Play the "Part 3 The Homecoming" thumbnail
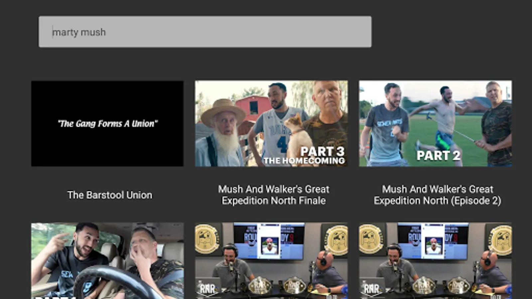The image size is (532, 299). [271, 123]
